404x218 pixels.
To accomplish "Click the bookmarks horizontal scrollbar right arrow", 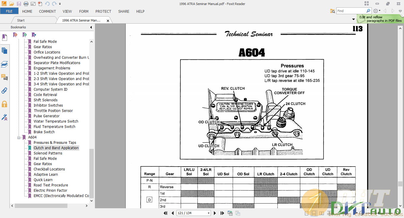I will 87,206.
